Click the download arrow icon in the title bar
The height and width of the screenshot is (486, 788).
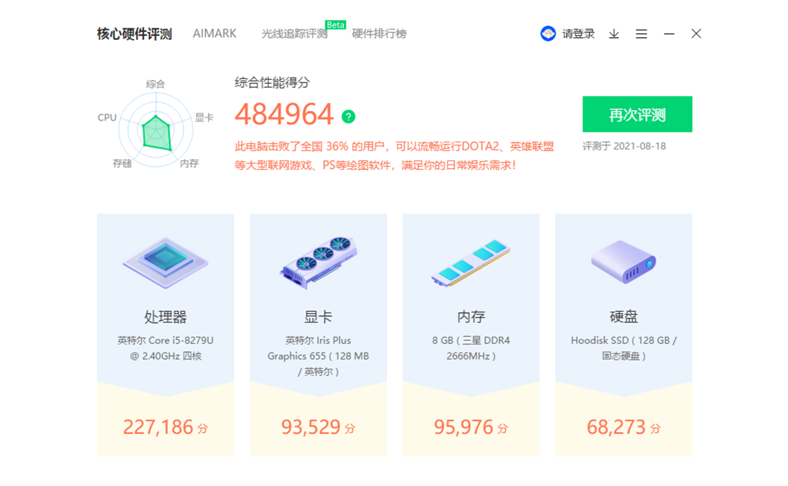613,34
